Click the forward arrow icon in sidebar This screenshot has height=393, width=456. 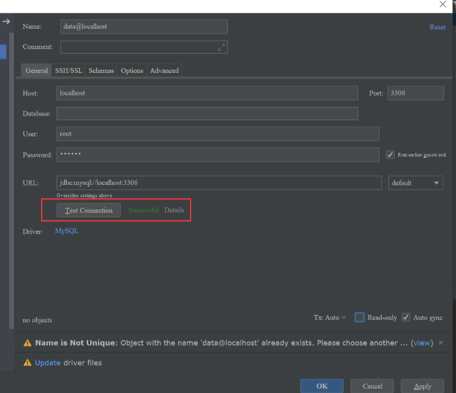(x=6, y=21)
